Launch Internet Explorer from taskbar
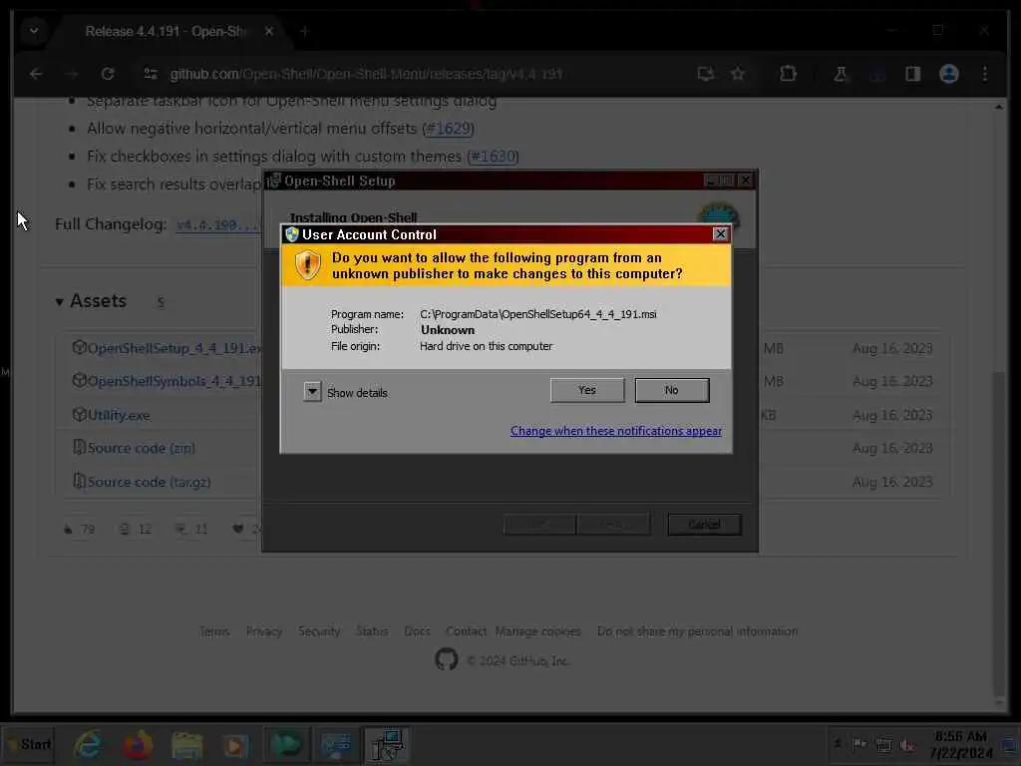 (x=88, y=744)
